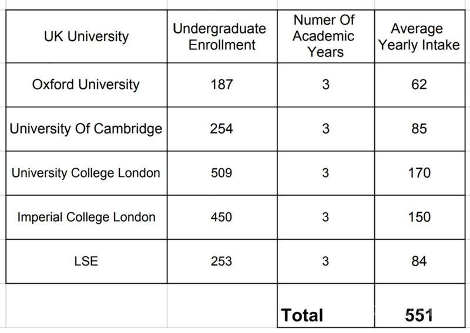Select the LSE row label cell
The width and height of the screenshot is (470, 333).
pos(86,261)
